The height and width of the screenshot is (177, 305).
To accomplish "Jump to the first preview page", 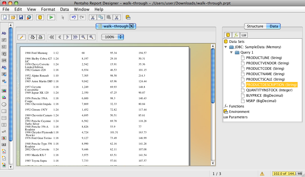I will (52, 37).
